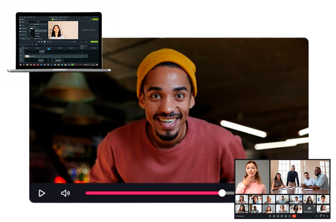Open more options in meeting toolbar
336x222 pixels.
[x=289, y=216]
